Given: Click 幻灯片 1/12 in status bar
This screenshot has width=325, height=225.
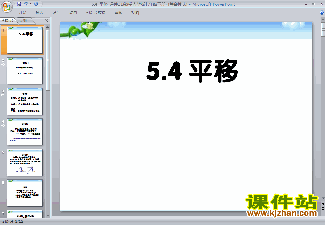Looking at the screenshot, I should point(13,221).
